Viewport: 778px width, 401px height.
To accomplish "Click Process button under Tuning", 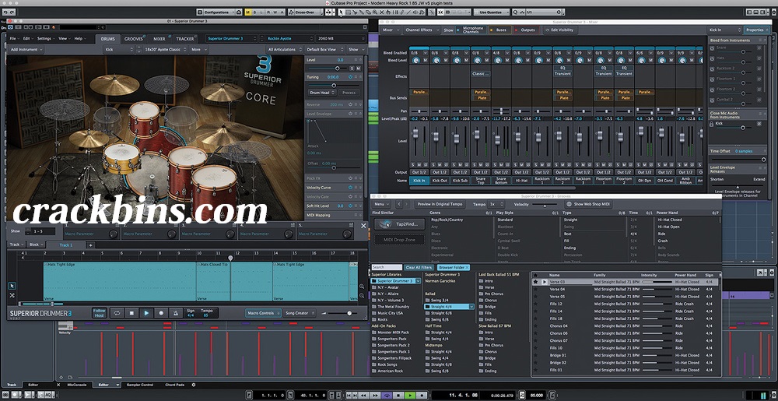I will 349,93.
